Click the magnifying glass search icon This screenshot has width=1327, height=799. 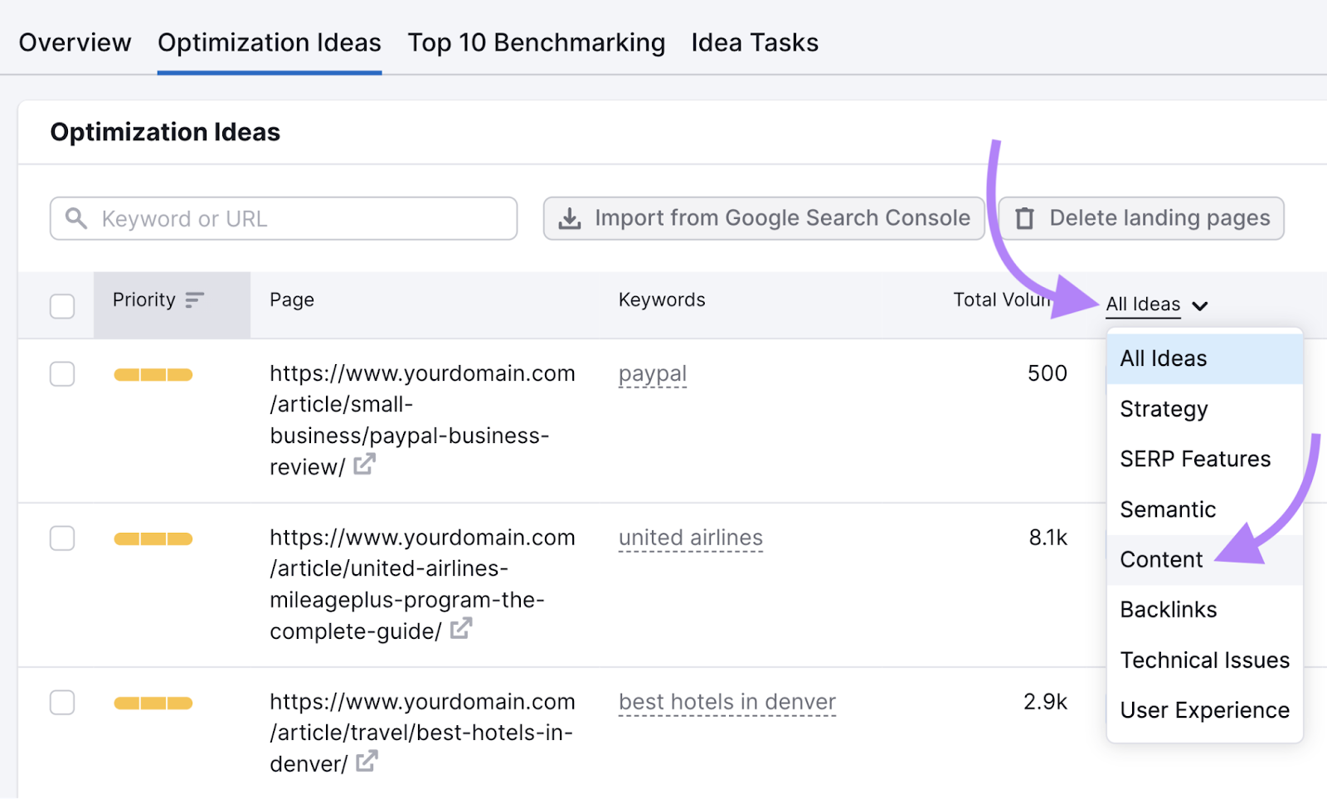76,218
